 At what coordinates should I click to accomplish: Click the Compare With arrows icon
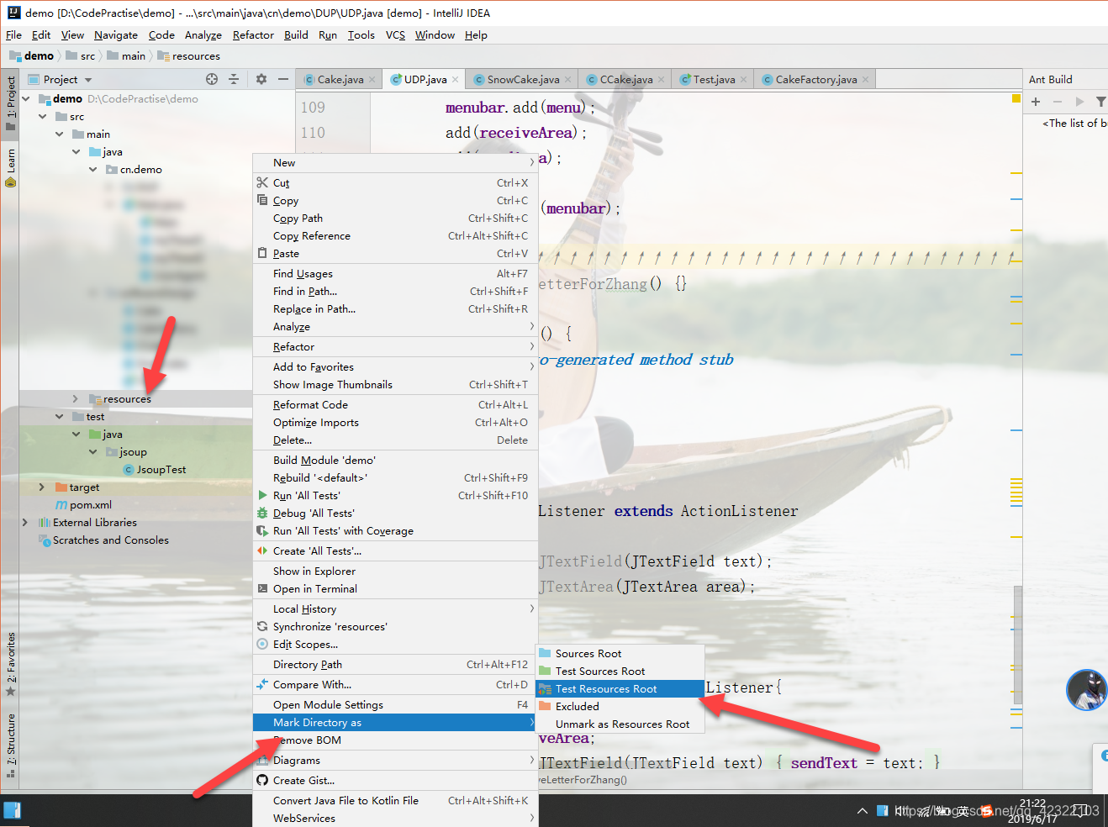point(262,684)
